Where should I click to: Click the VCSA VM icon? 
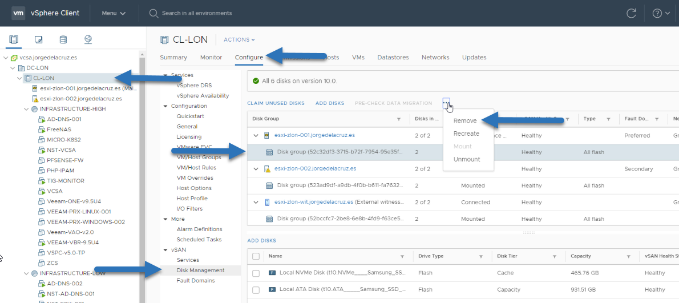coord(42,191)
